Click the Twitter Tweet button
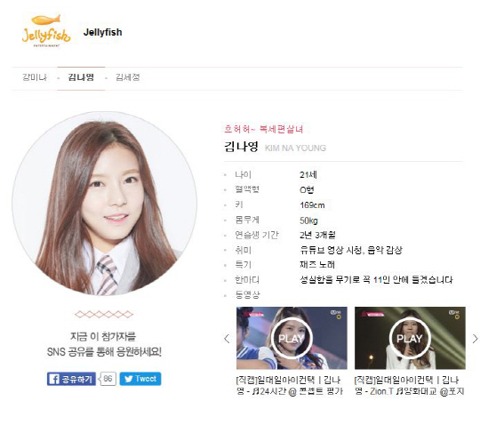The width and height of the screenshot is (480, 425). (x=140, y=379)
